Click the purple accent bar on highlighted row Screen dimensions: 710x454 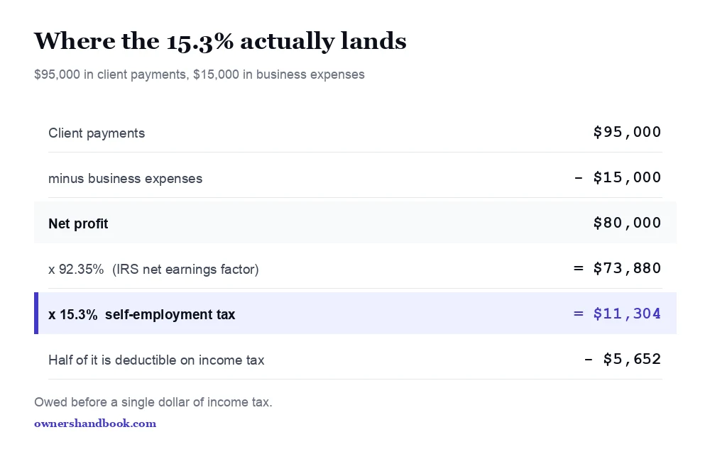(x=36, y=314)
